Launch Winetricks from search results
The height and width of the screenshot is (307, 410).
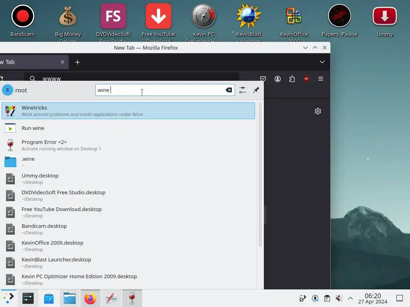point(128,111)
